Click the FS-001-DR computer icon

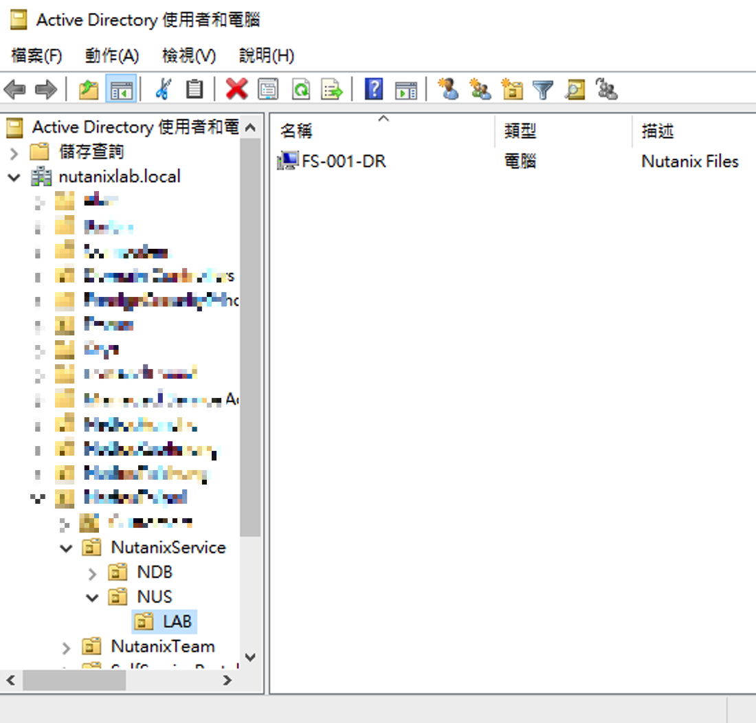[x=288, y=161]
